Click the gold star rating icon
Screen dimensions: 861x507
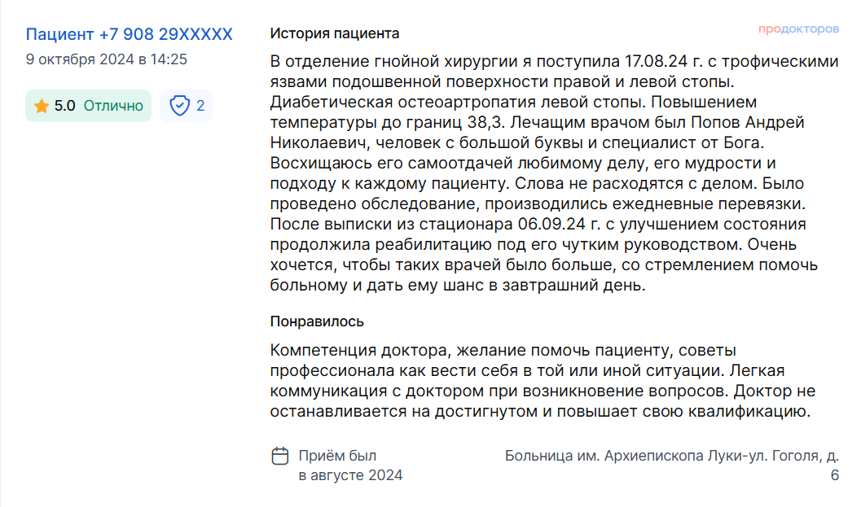[x=42, y=106]
